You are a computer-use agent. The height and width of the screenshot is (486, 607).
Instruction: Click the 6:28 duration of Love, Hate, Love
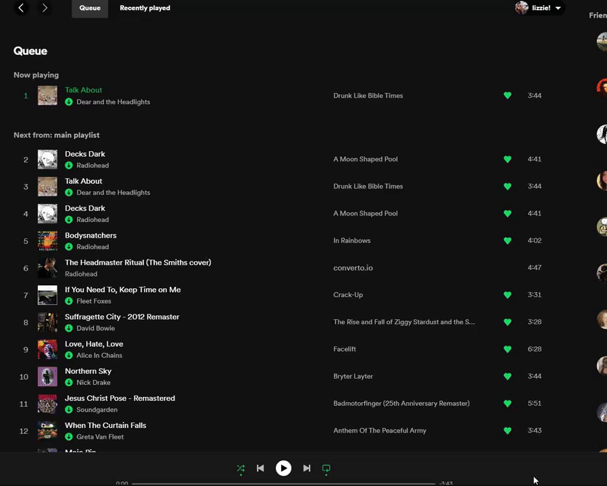click(x=534, y=349)
